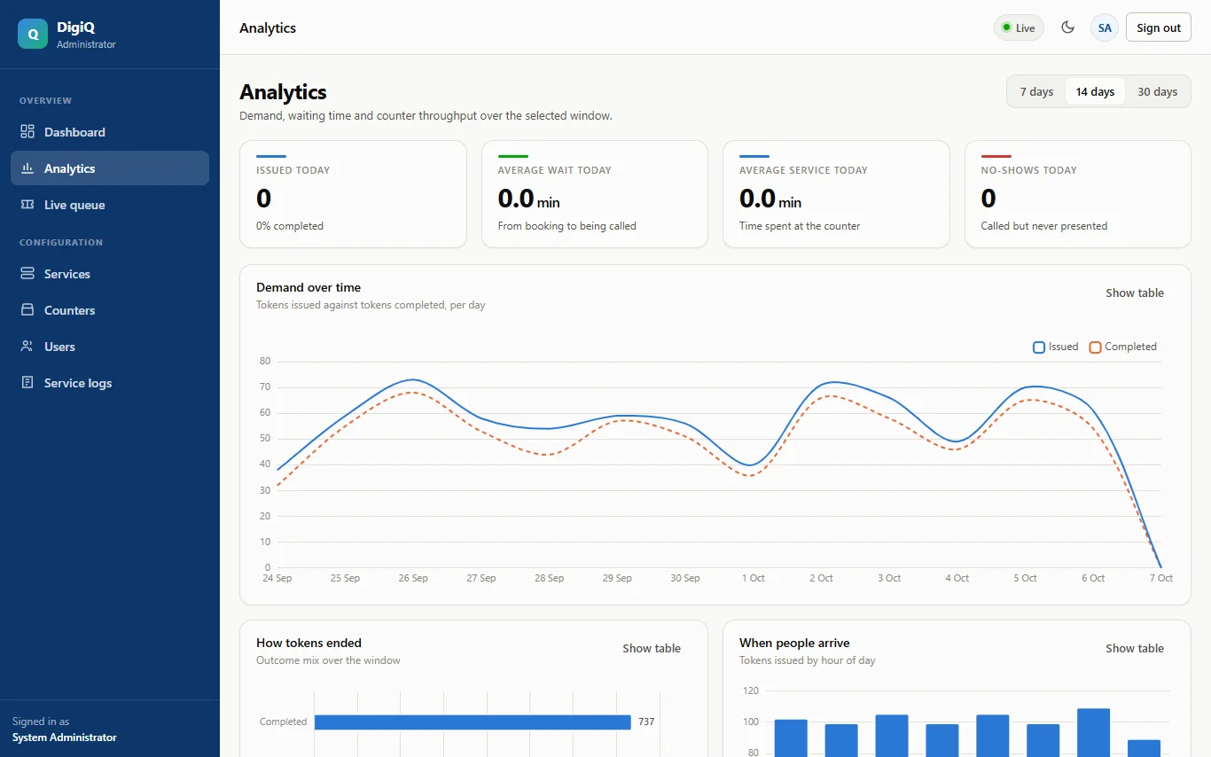Select the 14 days range
Image resolution: width=1211 pixels, height=757 pixels.
tap(1095, 91)
